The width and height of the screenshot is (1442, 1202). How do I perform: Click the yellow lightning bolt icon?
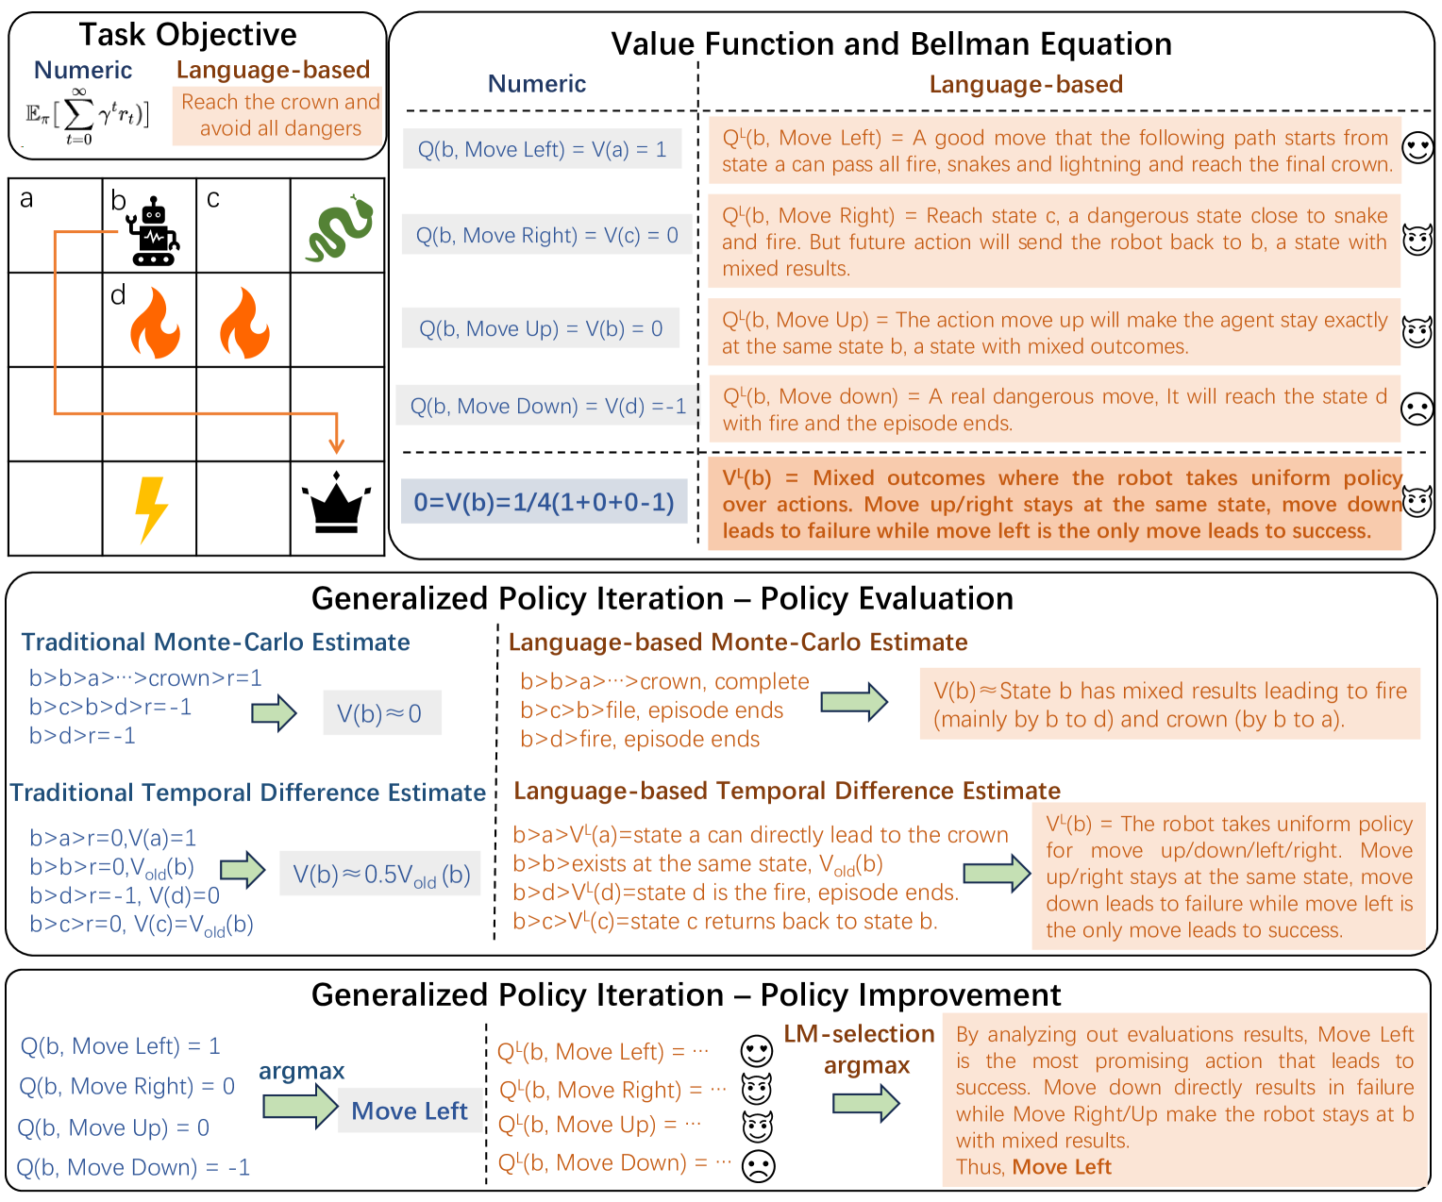150,509
